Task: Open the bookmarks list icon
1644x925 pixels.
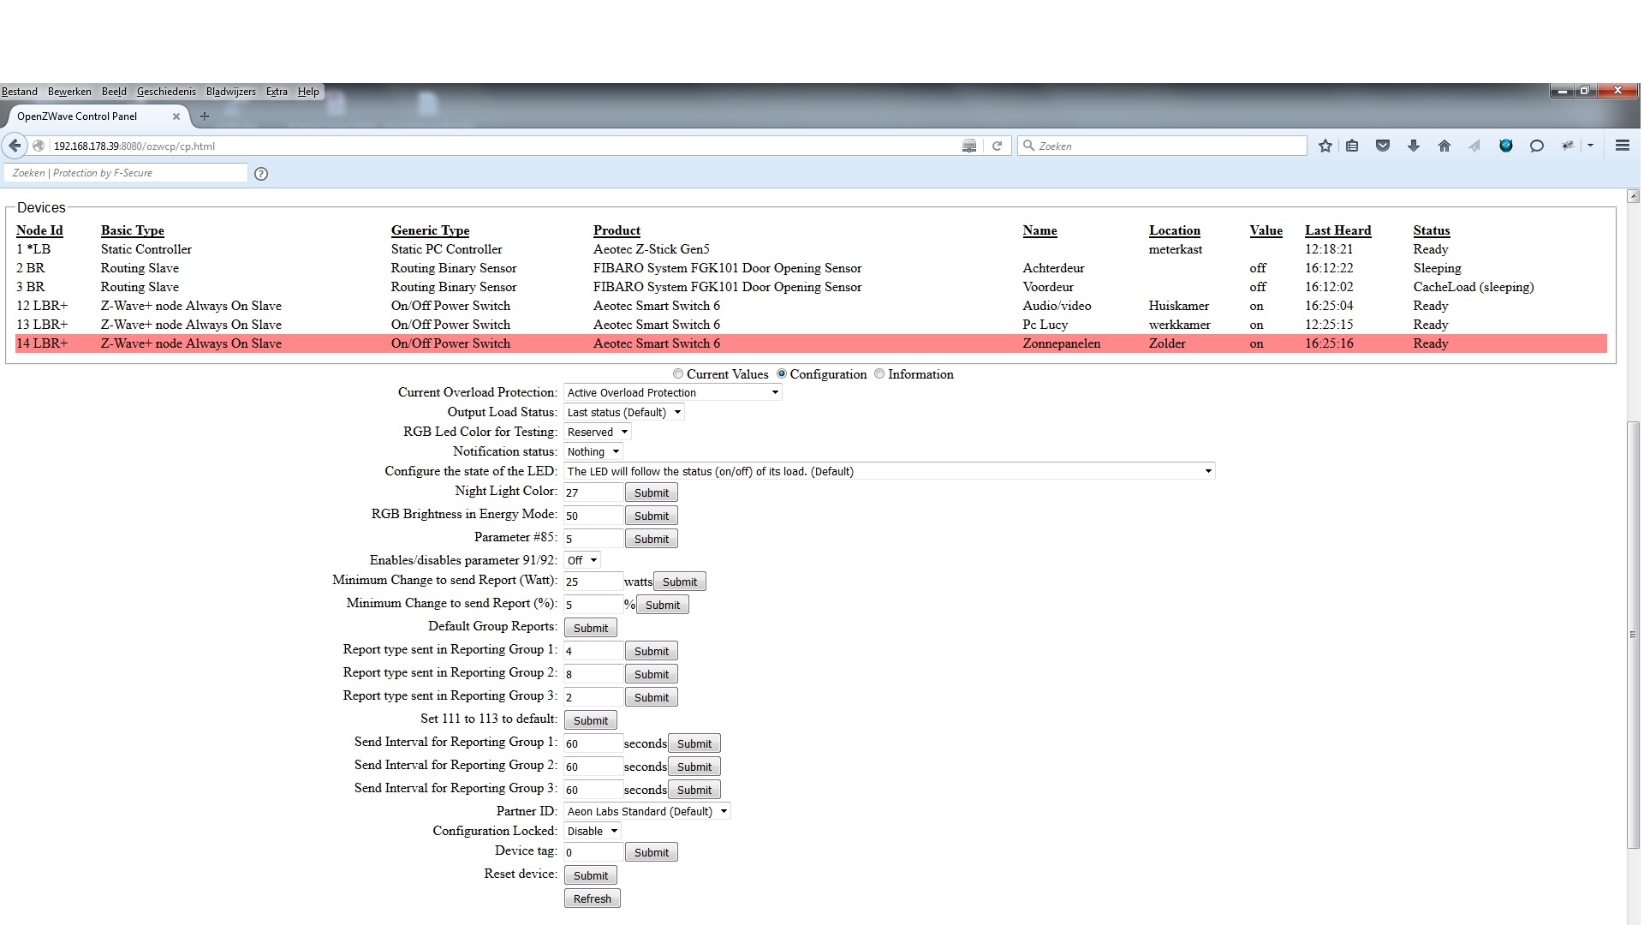Action: pyautogui.click(x=1352, y=146)
